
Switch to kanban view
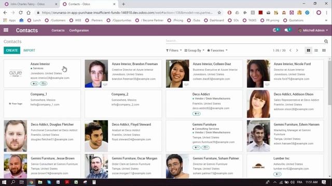click(309, 51)
